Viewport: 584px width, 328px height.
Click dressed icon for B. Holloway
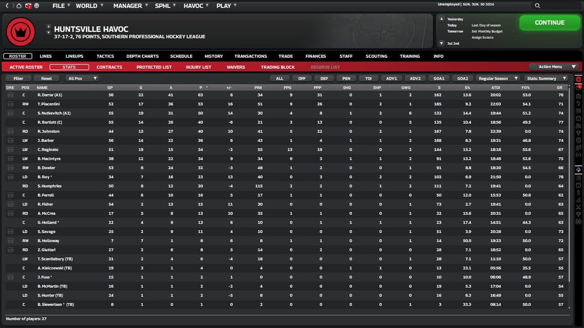(x=10, y=241)
